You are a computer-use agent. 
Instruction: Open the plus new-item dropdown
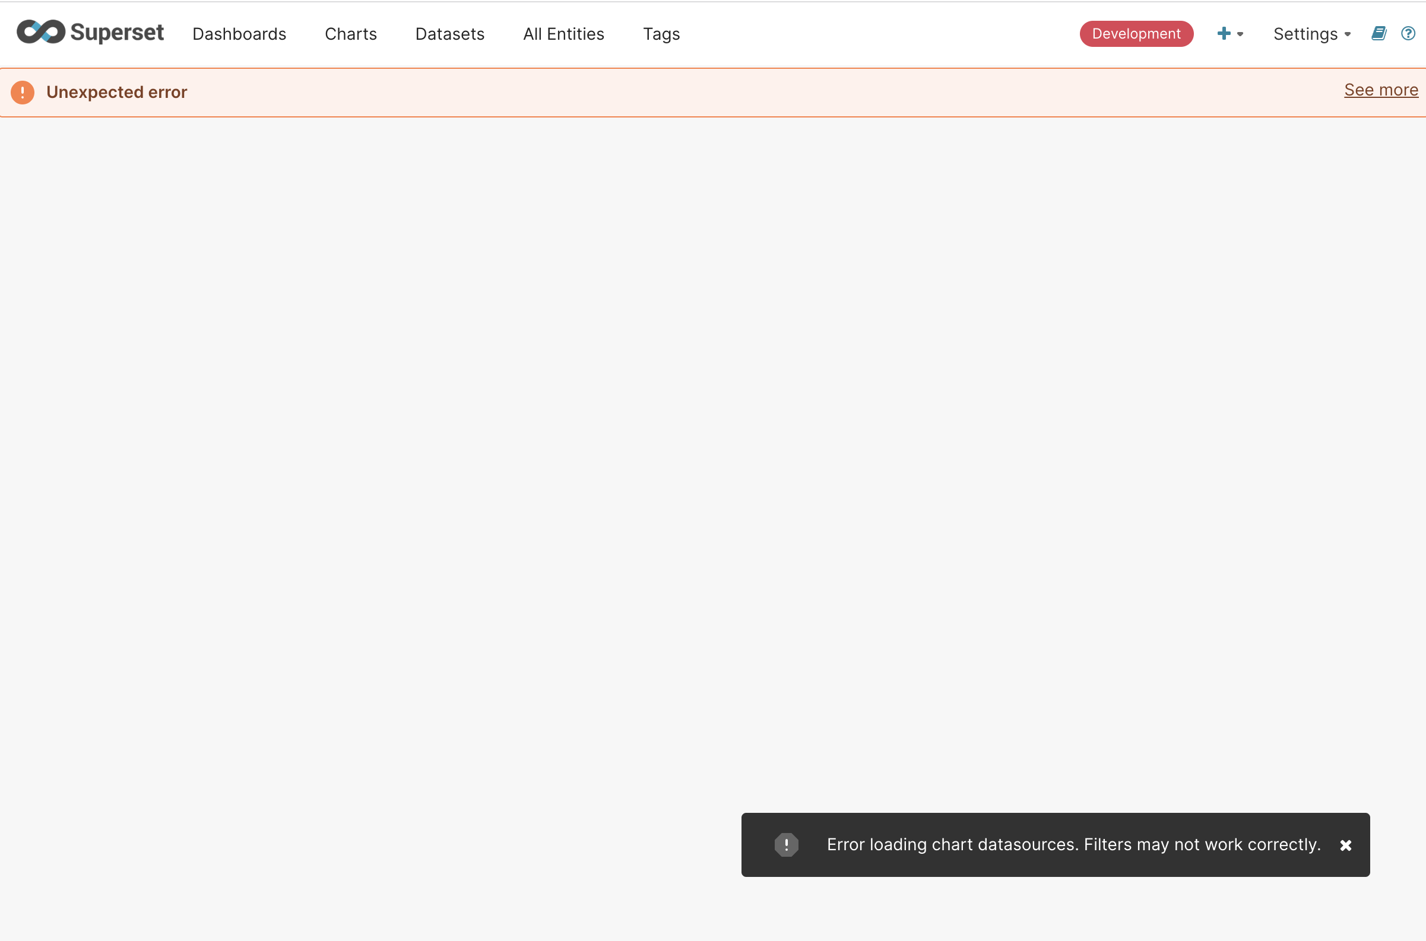coord(1229,34)
